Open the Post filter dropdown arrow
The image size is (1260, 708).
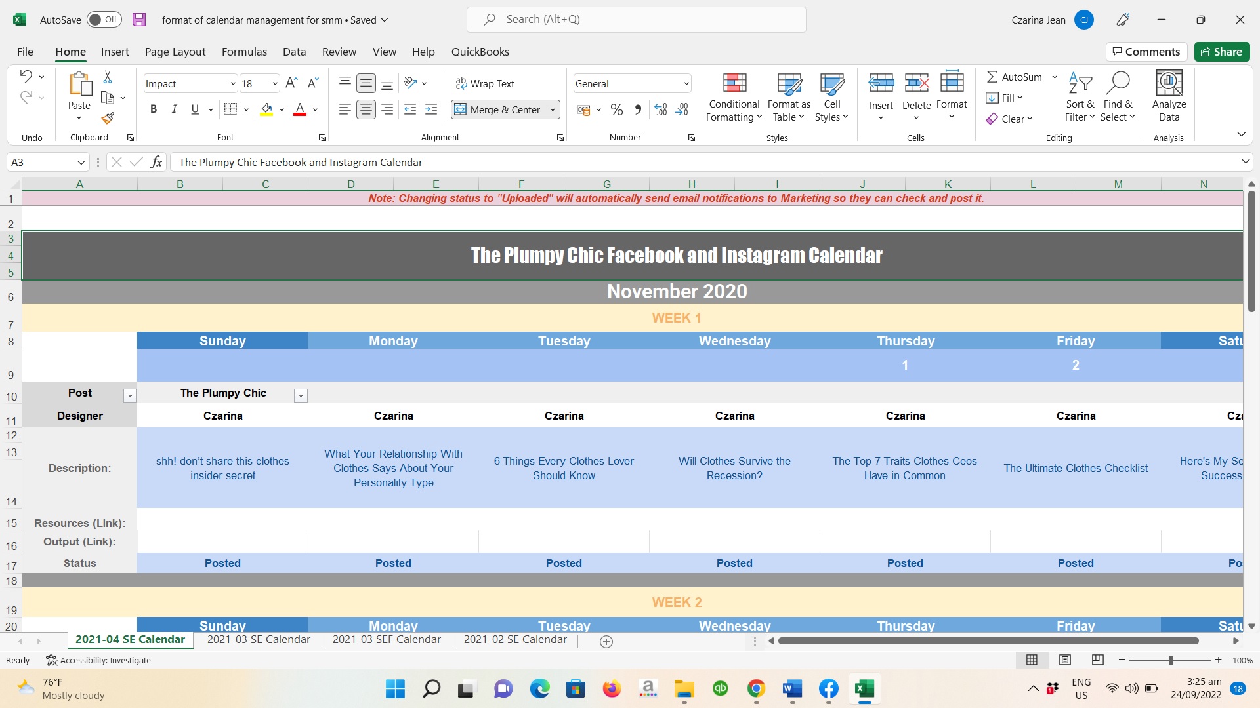[x=130, y=395]
